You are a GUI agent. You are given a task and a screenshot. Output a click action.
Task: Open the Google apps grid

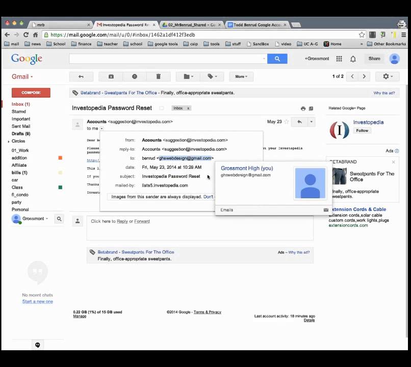pyautogui.click(x=339, y=59)
